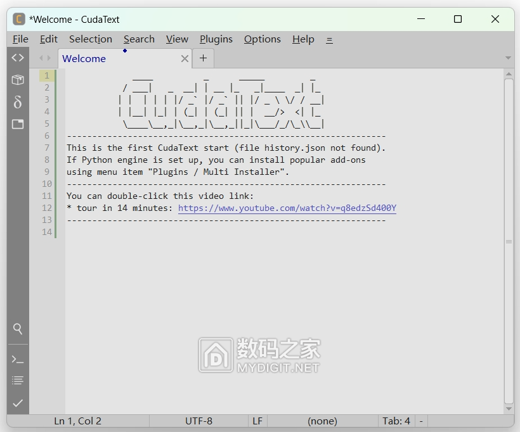Open the Plugins menu
Screen dimensions: 520x432
tap(216, 39)
